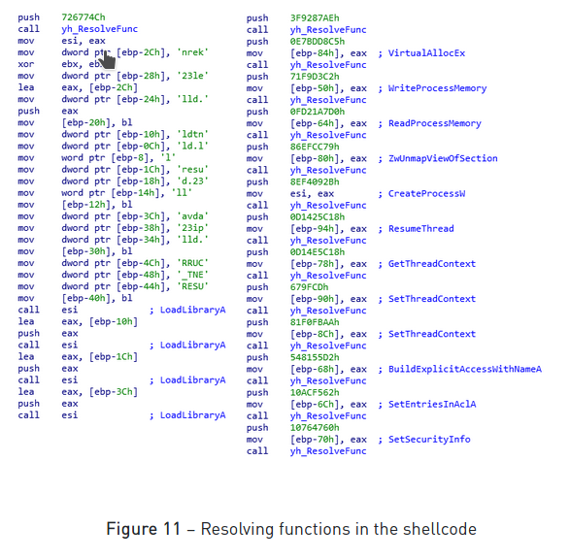Click the hash value 3F9287AEh
The image size is (570, 560).
(x=315, y=18)
